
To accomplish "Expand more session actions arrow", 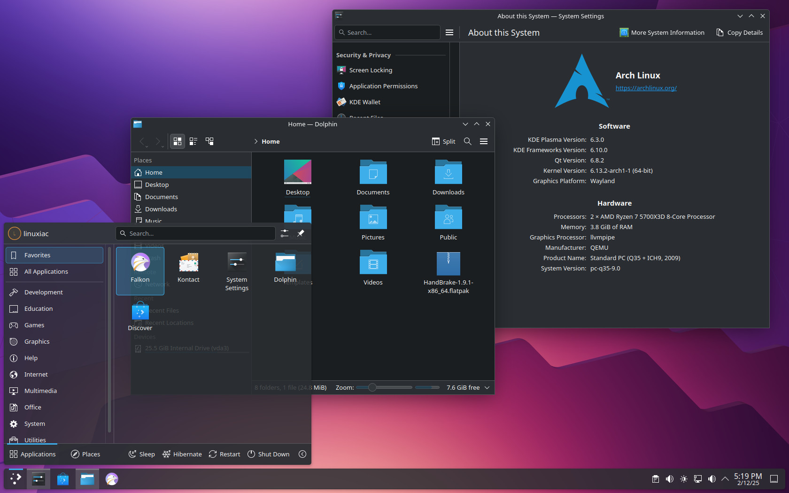I will pyautogui.click(x=302, y=454).
